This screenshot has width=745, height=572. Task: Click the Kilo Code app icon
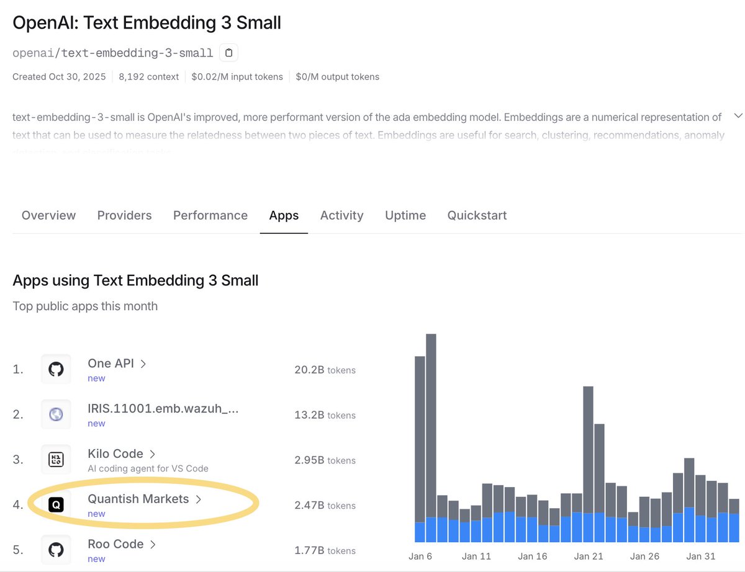coord(56,460)
